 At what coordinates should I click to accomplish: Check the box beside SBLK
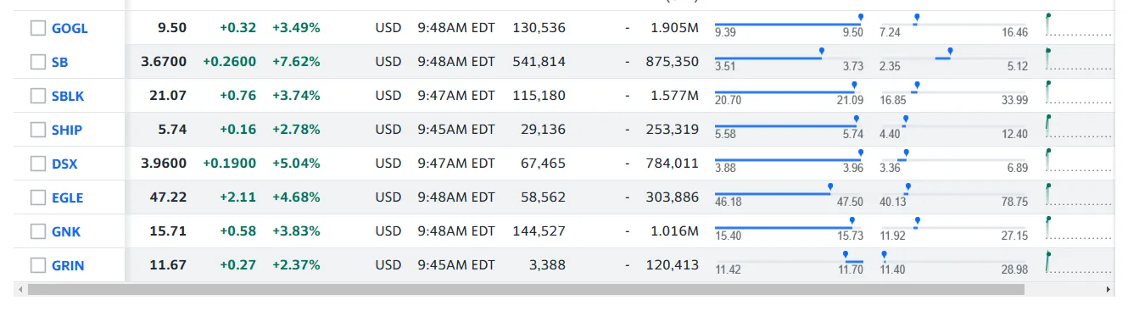tap(37, 96)
